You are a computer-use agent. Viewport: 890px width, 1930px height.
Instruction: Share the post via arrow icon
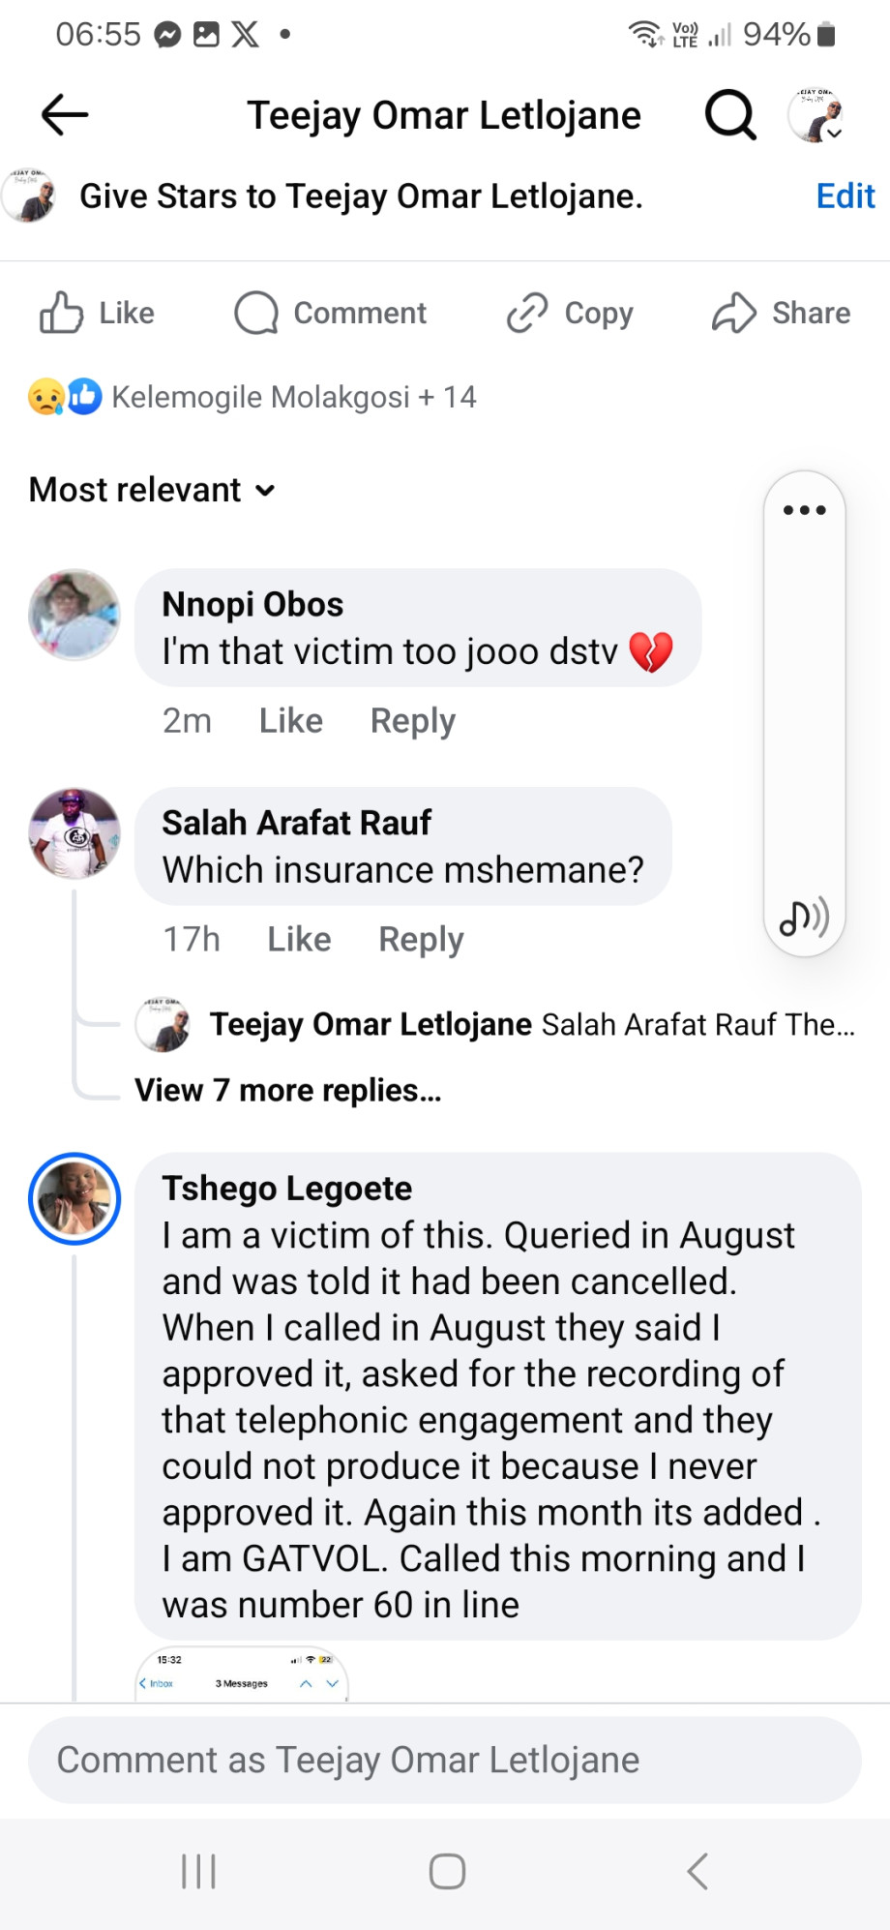(x=734, y=313)
